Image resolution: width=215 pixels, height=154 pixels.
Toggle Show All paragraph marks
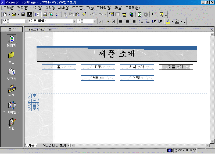point(153,14)
